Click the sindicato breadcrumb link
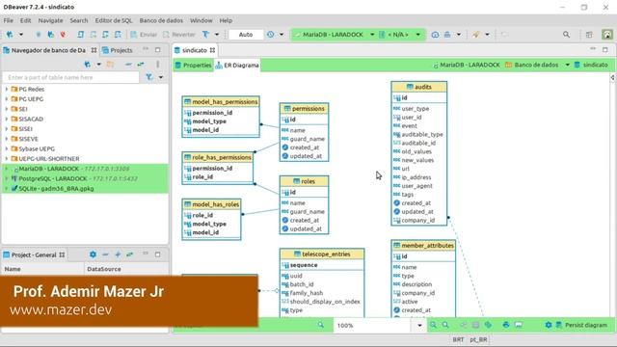This screenshot has width=617, height=347. coord(591,65)
